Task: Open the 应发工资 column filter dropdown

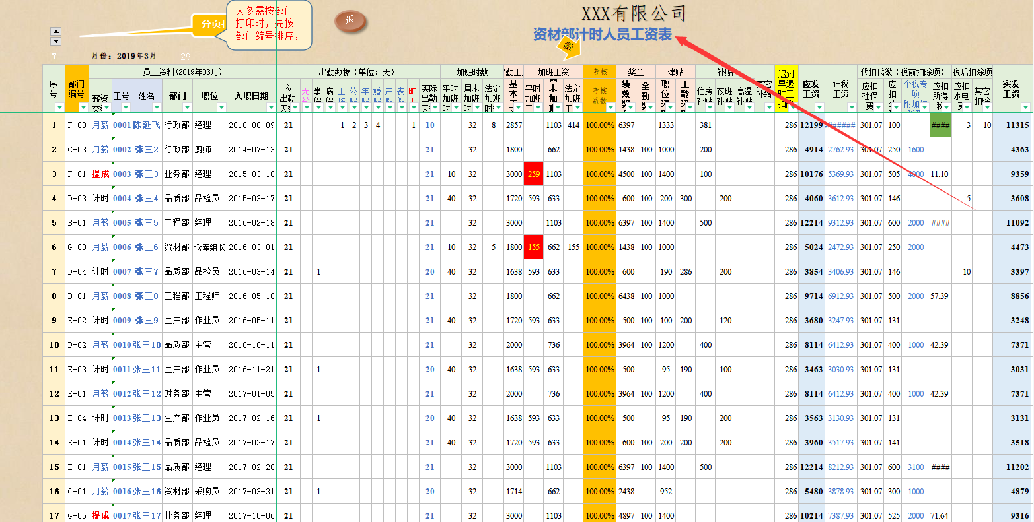Action: point(818,107)
